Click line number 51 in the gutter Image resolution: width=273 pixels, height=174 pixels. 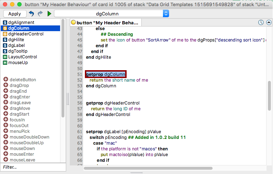click(x=79, y=74)
